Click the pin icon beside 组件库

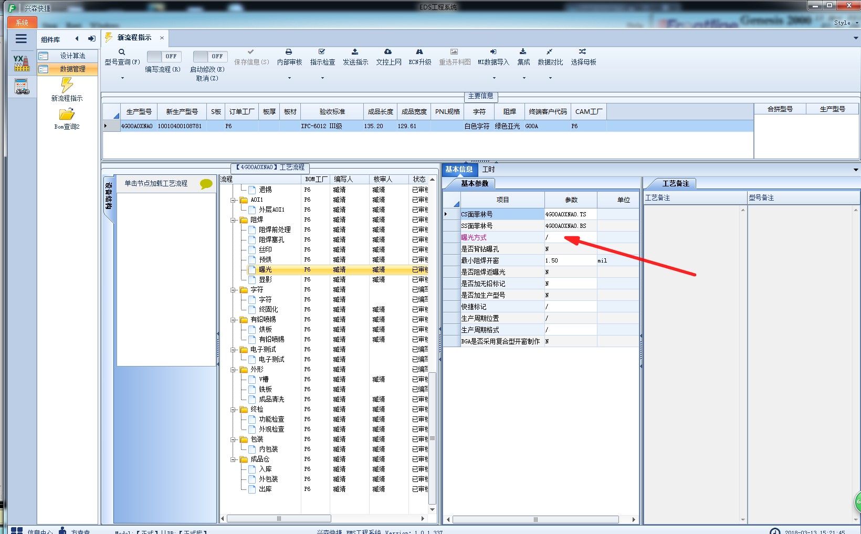pyautogui.click(x=92, y=39)
